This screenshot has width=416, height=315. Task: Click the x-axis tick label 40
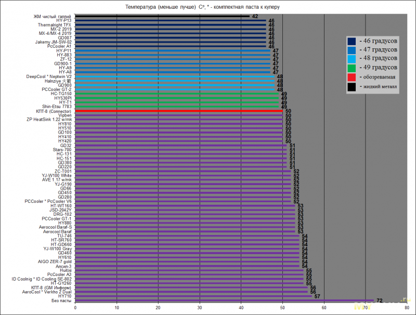coord(241,308)
